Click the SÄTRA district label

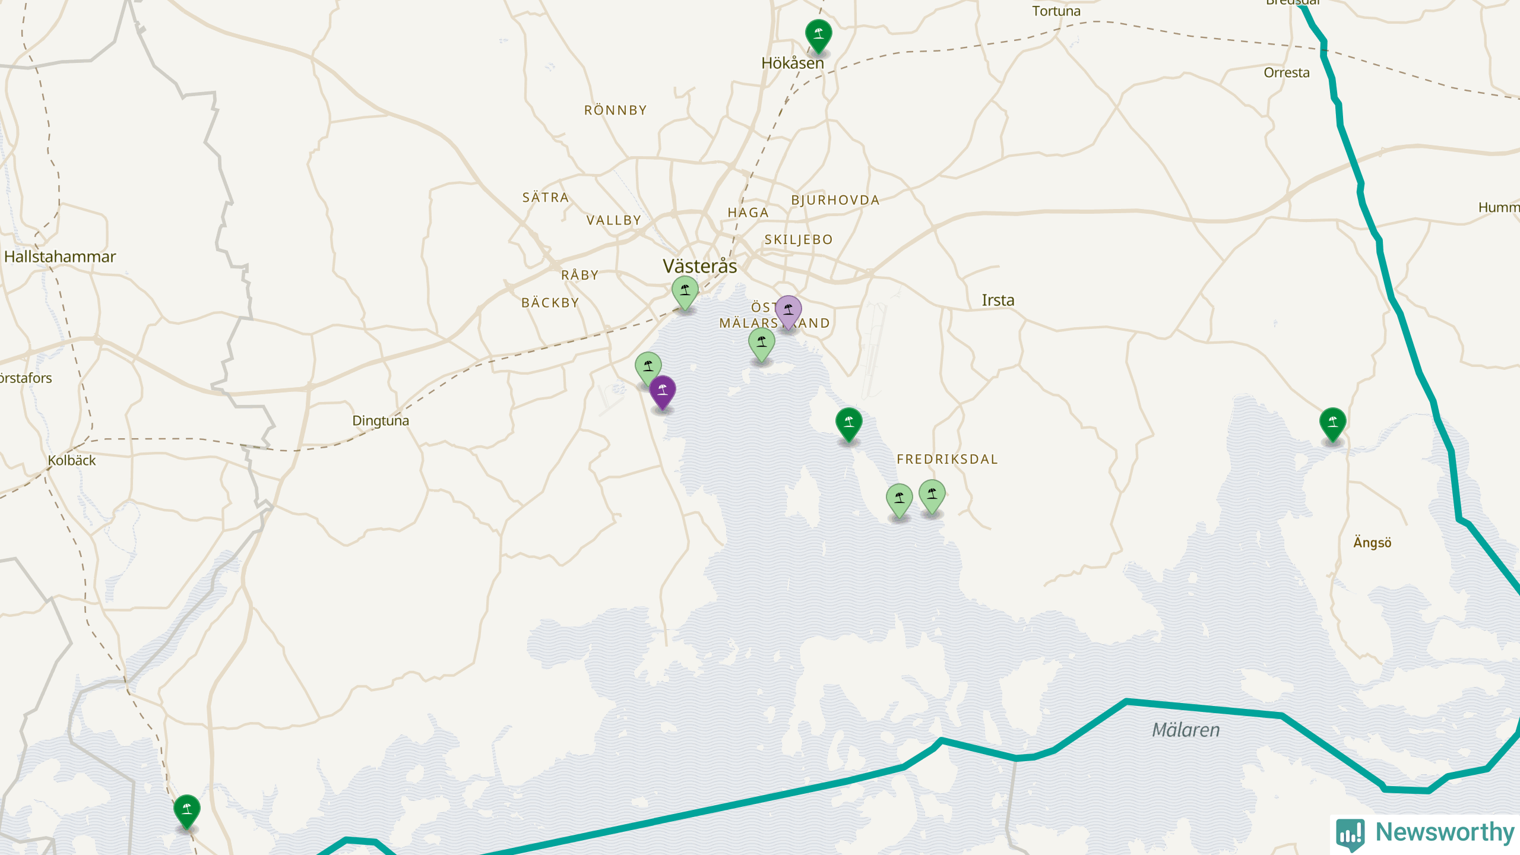546,197
